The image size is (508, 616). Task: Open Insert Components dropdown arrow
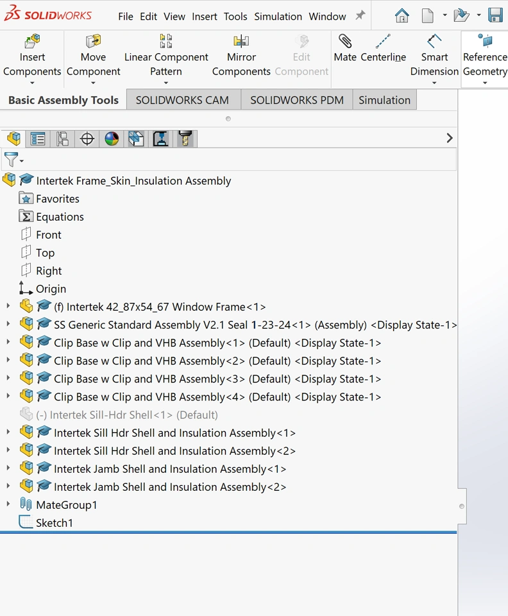coord(32,83)
